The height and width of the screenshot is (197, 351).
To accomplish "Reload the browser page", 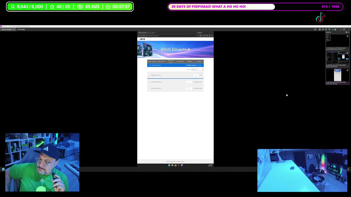I will (x=144, y=36).
